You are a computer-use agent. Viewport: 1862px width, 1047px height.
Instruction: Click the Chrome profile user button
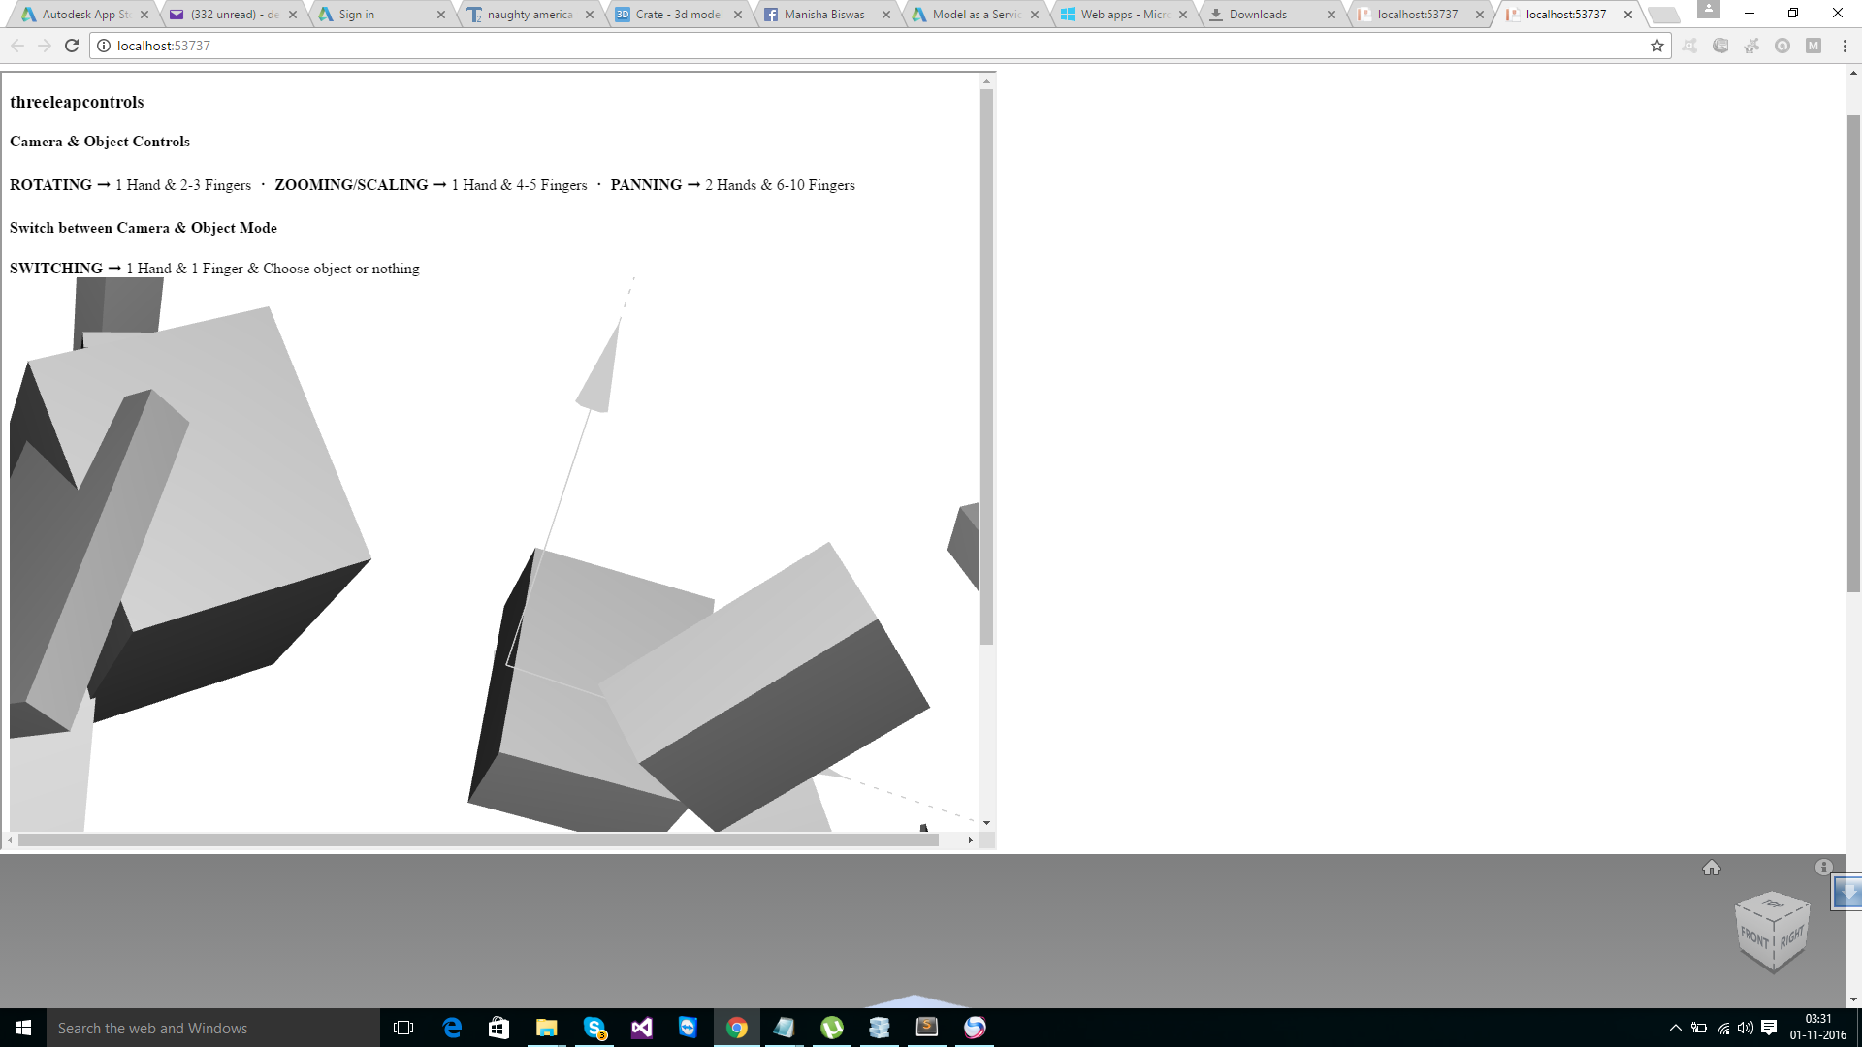point(1709,10)
